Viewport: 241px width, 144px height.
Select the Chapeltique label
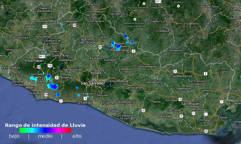tap(182, 89)
